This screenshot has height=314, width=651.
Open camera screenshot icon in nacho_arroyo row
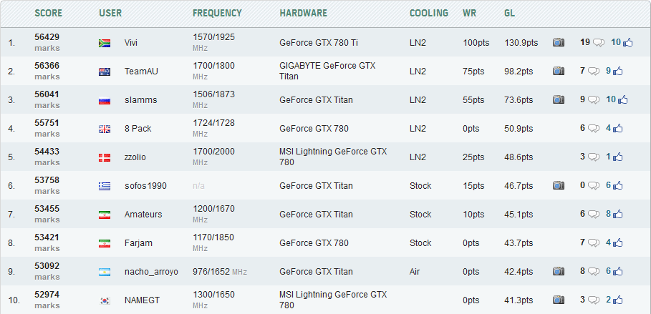(559, 271)
